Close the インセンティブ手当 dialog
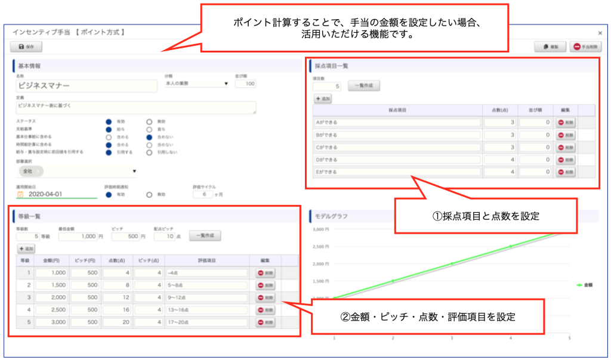Image resolution: width=611 pixels, height=360 pixels. coord(600,33)
